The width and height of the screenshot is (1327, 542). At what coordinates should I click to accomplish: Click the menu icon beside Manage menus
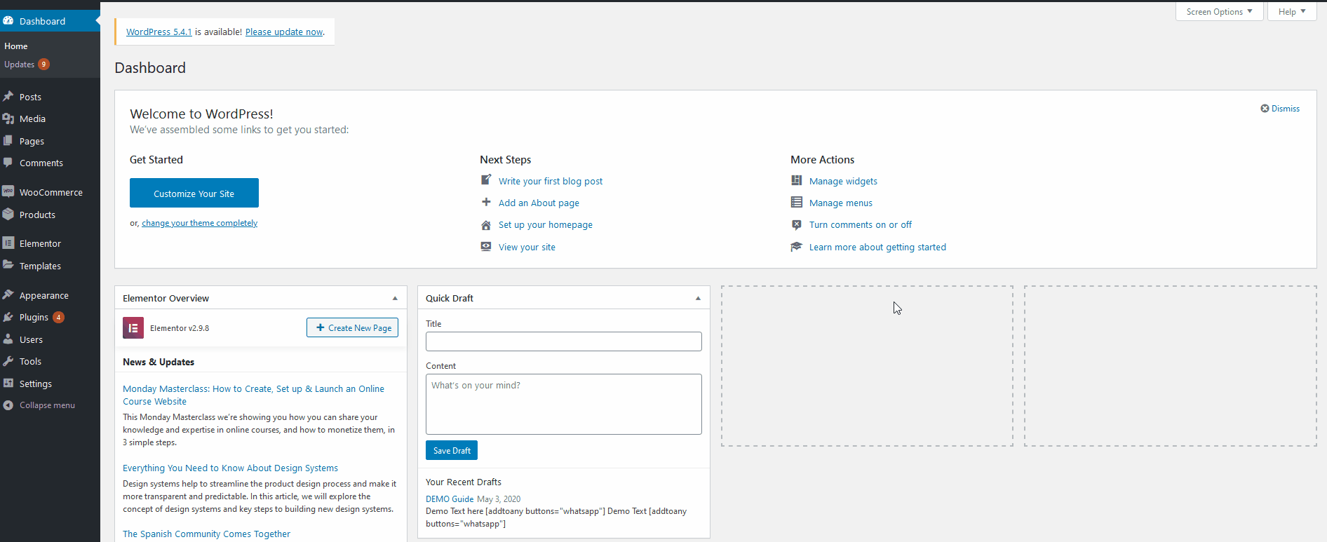pos(797,202)
